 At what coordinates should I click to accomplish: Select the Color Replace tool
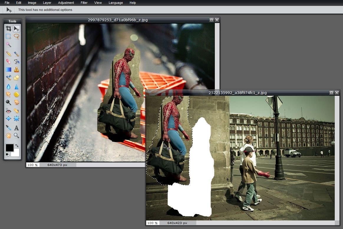(x=9, y=78)
